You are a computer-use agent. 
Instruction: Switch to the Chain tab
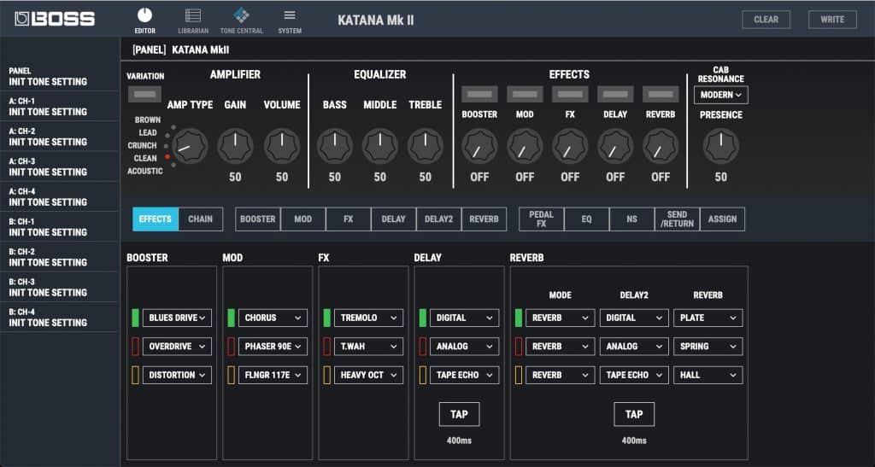pos(200,219)
